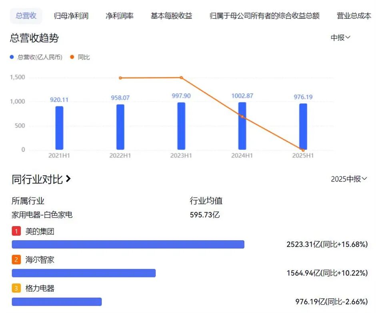This screenshot has height=313, width=376.
Task: Click the rank 2 badge for 海尔智家
Action: [x=15, y=259]
